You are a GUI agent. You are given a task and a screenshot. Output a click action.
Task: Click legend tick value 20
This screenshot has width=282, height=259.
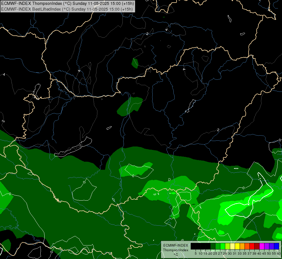(x=210, y=254)
